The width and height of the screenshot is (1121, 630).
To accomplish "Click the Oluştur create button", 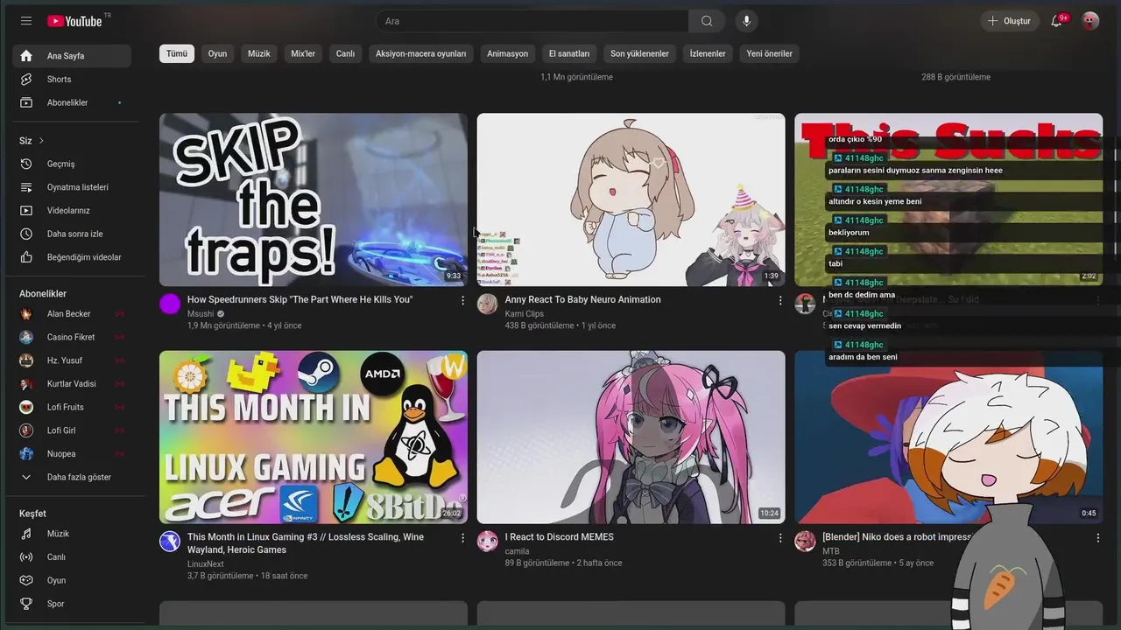I will (x=1009, y=21).
